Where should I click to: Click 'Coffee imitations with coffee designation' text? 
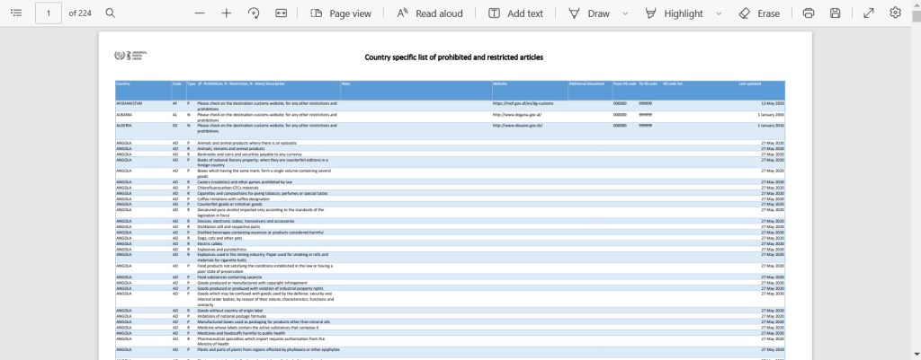click(x=233, y=198)
